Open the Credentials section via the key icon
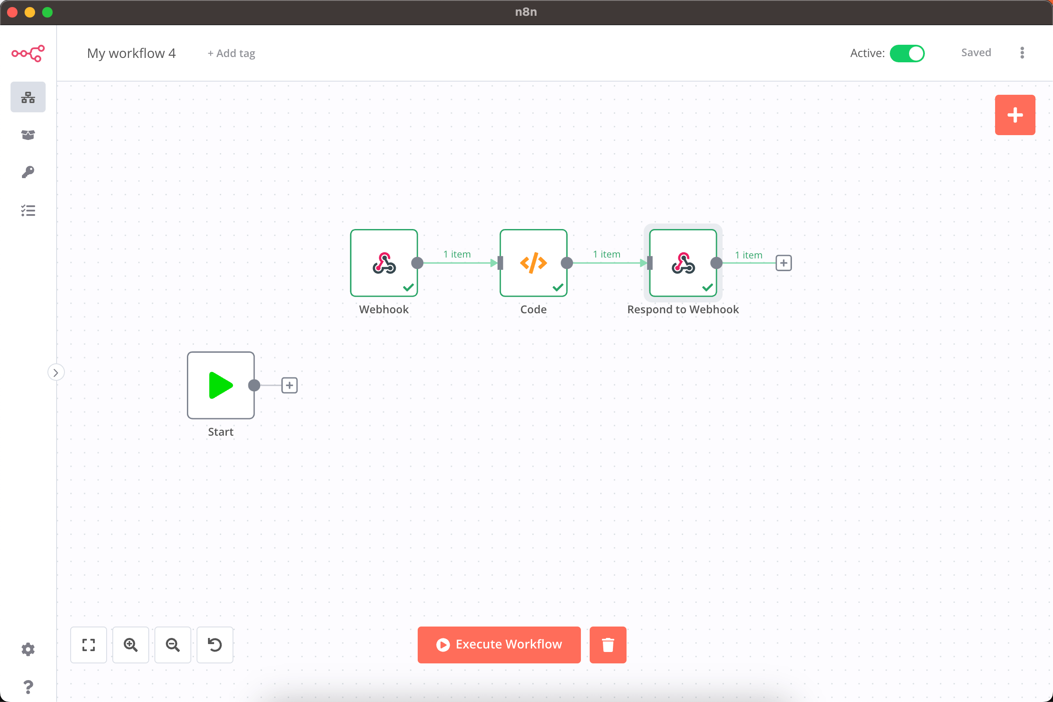Viewport: 1053px width, 702px height. [x=28, y=172]
